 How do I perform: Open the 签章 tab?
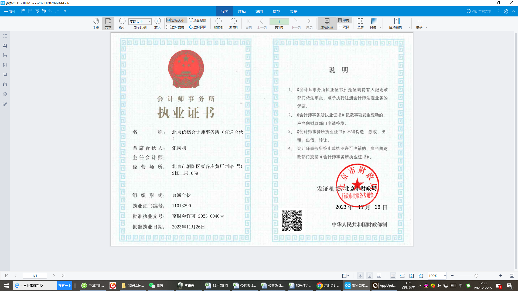click(x=276, y=12)
